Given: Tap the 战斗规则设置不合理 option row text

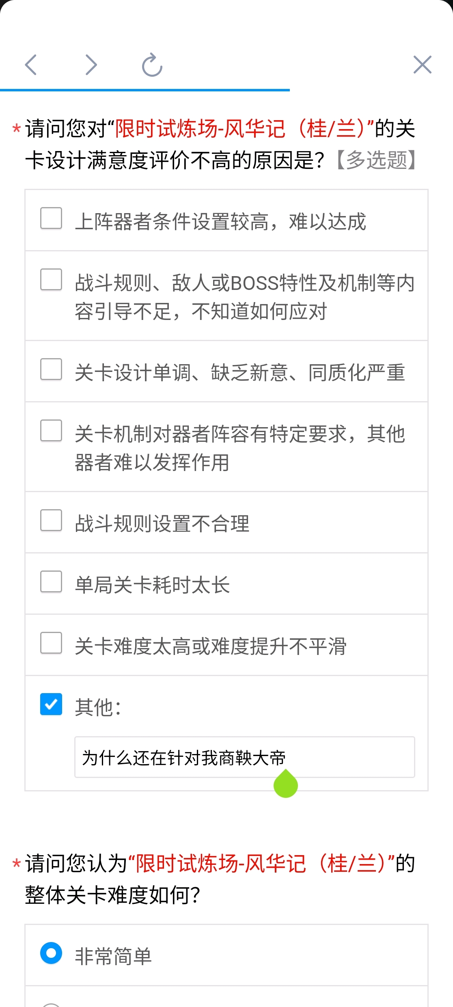Looking at the screenshot, I should (162, 523).
